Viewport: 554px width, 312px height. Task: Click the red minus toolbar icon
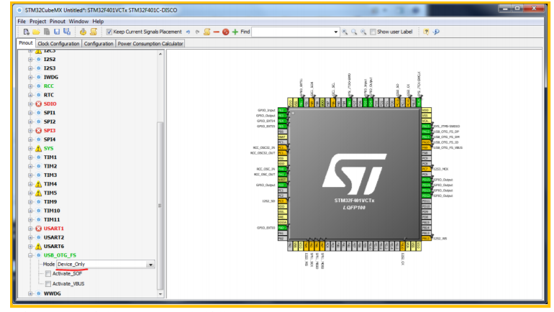217,32
